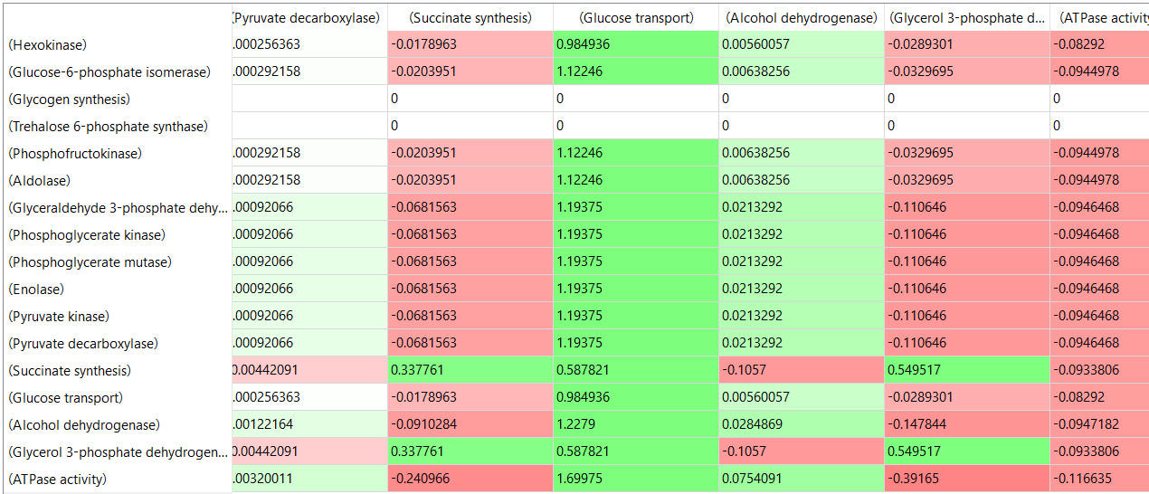Click the cell with value 0.0754091
The width and height of the screenshot is (1149, 494).
(801, 479)
